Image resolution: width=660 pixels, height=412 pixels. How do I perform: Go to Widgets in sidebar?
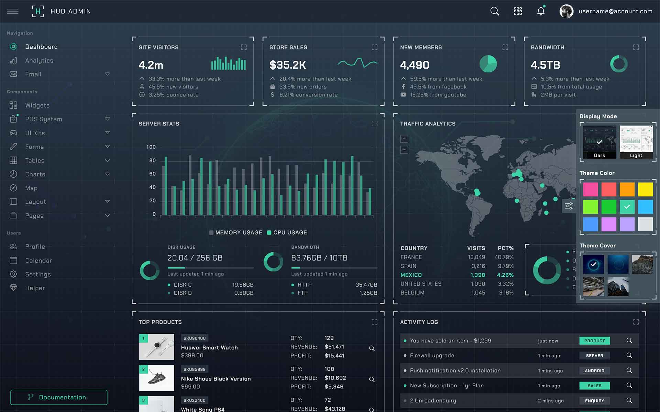37,105
